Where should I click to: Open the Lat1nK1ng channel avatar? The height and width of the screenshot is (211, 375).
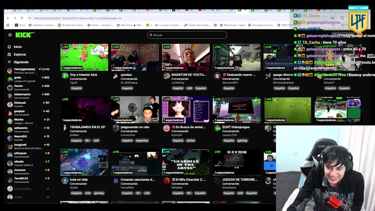click(166, 76)
